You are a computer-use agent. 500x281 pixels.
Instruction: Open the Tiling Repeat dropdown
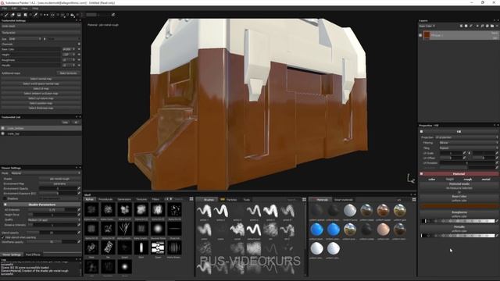[x=469, y=148]
